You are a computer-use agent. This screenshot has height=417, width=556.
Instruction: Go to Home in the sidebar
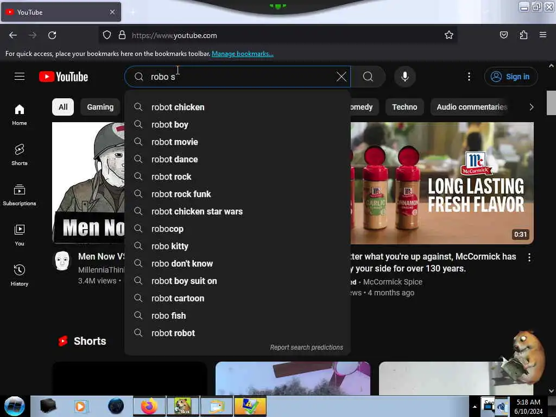[20, 115]
